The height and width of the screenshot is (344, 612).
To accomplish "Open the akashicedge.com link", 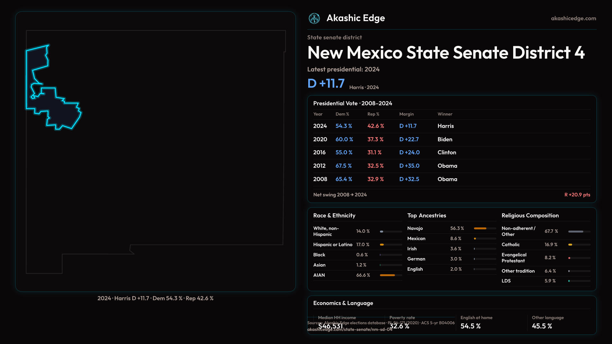I will coord(573,18).
